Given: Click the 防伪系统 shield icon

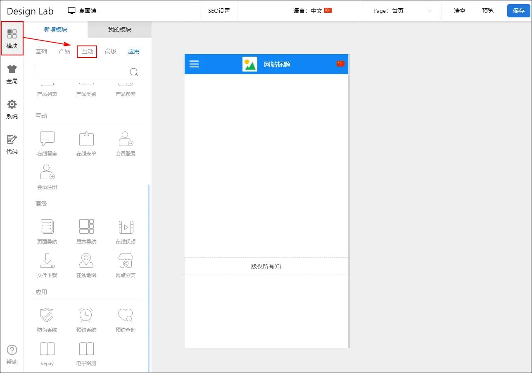Looking at the screenshot, I should pos(47,316).
